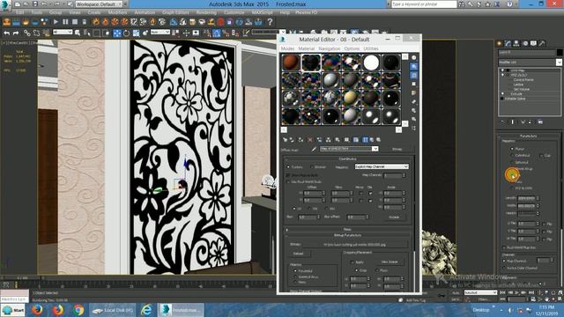
Task: Select Environ radio in Coordinates rollout
Action: pyautogui.click(x=312, y=166)
